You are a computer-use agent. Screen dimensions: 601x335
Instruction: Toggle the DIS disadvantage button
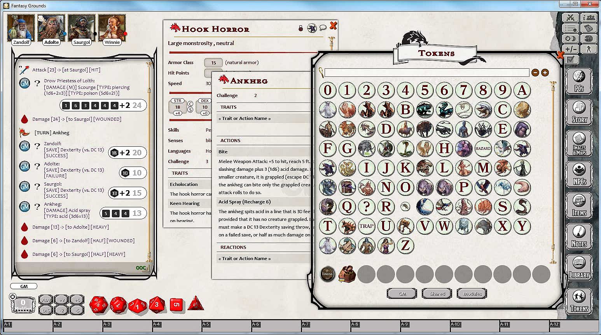(x=46, y=310)
